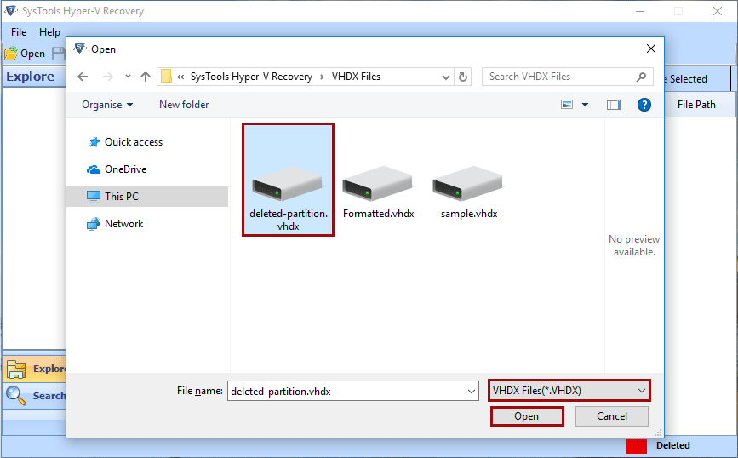Open the recent locations chevron
Screen dimensions: 738x458
128,77
